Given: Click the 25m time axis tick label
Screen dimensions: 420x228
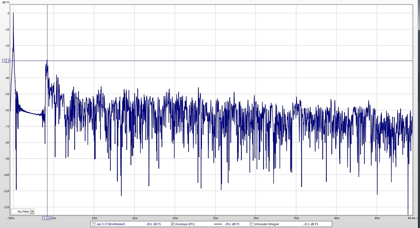Looking at the screenshot, I should (215, 218).
